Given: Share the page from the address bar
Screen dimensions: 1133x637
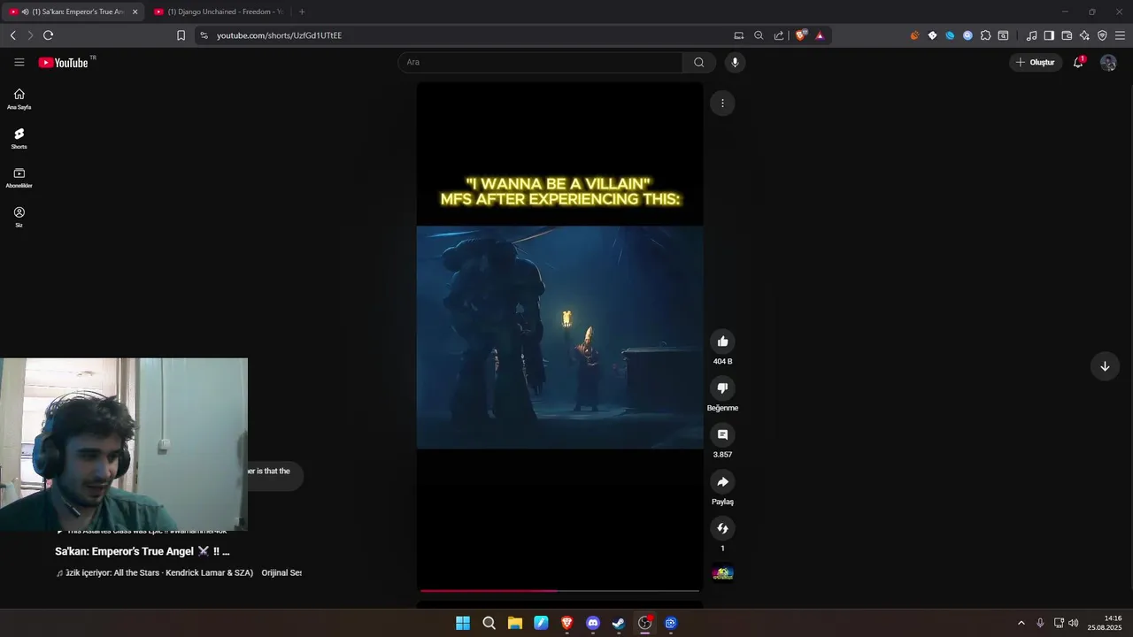Looking at the screenshot, I should tap(779, 35).
